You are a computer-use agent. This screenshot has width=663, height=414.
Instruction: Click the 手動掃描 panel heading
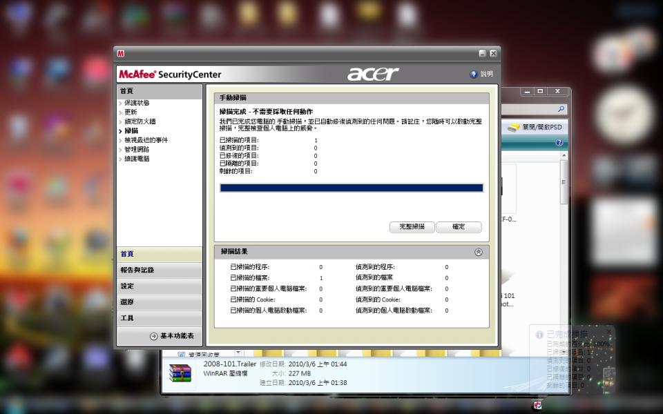point(233,97)
